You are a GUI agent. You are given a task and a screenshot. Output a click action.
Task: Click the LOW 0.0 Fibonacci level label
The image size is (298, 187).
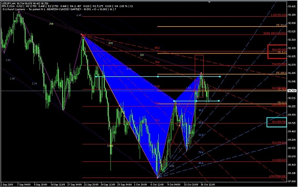click(277, 177)
